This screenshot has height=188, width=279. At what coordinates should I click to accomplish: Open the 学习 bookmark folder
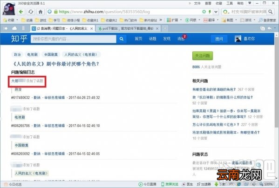[x=54, y=20]
